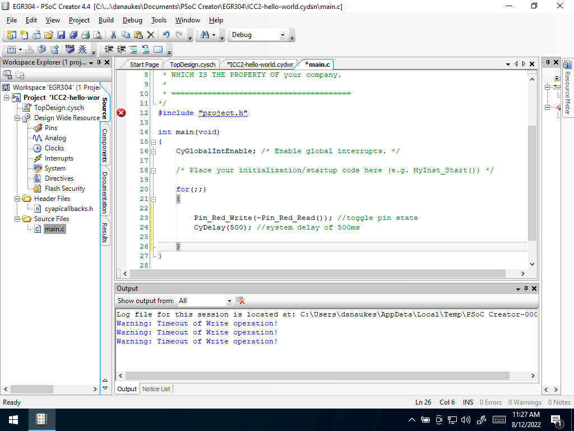The image size is (574, 431).
Task: Collapse the Design Wide Resources node
Action: pyautogui.click(x=17, y=118)
